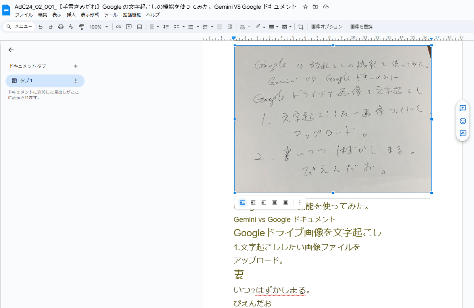Switch image to in-front-of-text layout

point(285,203)
